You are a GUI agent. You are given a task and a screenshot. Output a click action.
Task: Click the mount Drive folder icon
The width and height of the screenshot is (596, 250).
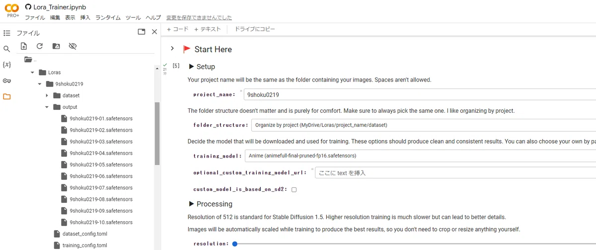point(56,46)
